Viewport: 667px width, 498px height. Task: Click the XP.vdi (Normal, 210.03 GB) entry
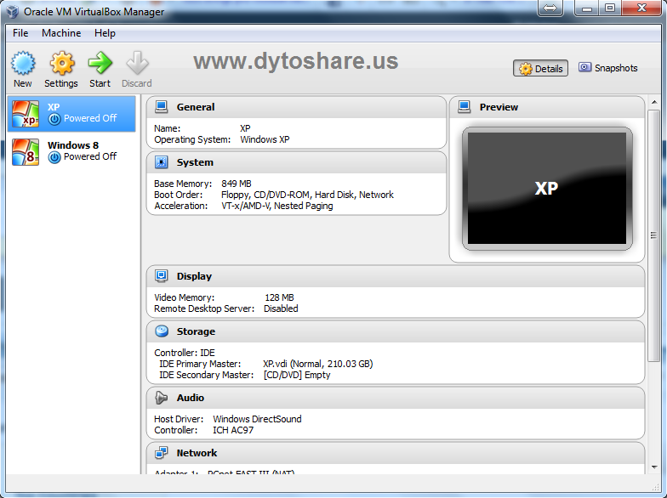point(318,364)
